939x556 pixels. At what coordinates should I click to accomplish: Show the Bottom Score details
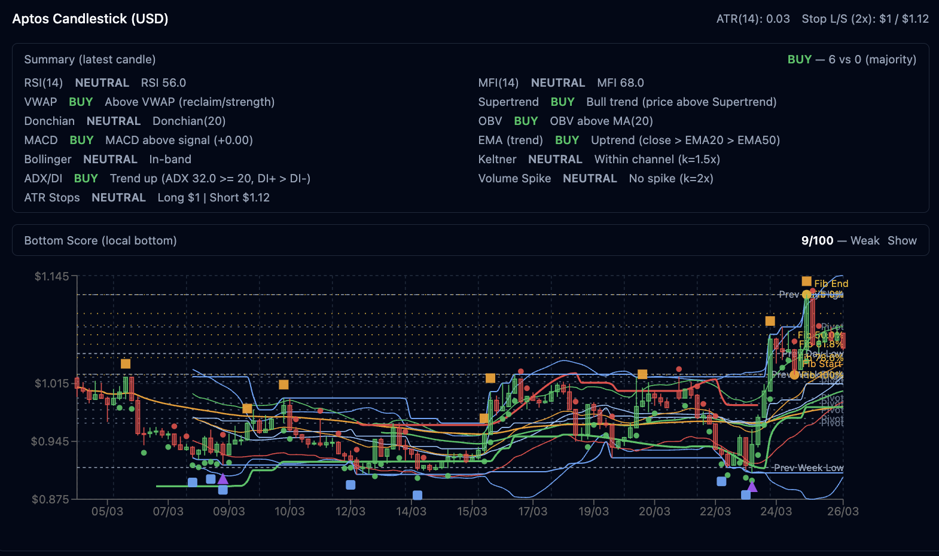901,240
